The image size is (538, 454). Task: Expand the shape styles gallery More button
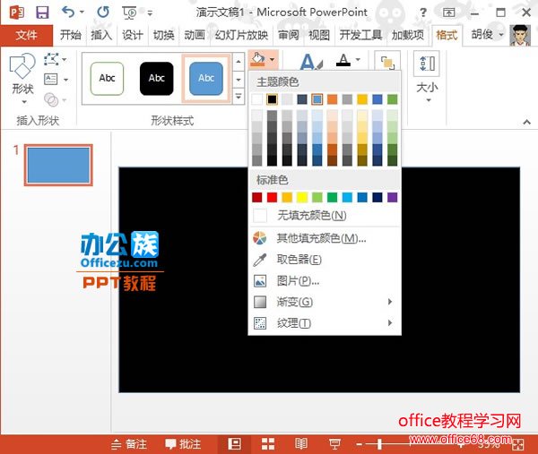point(239,97)
